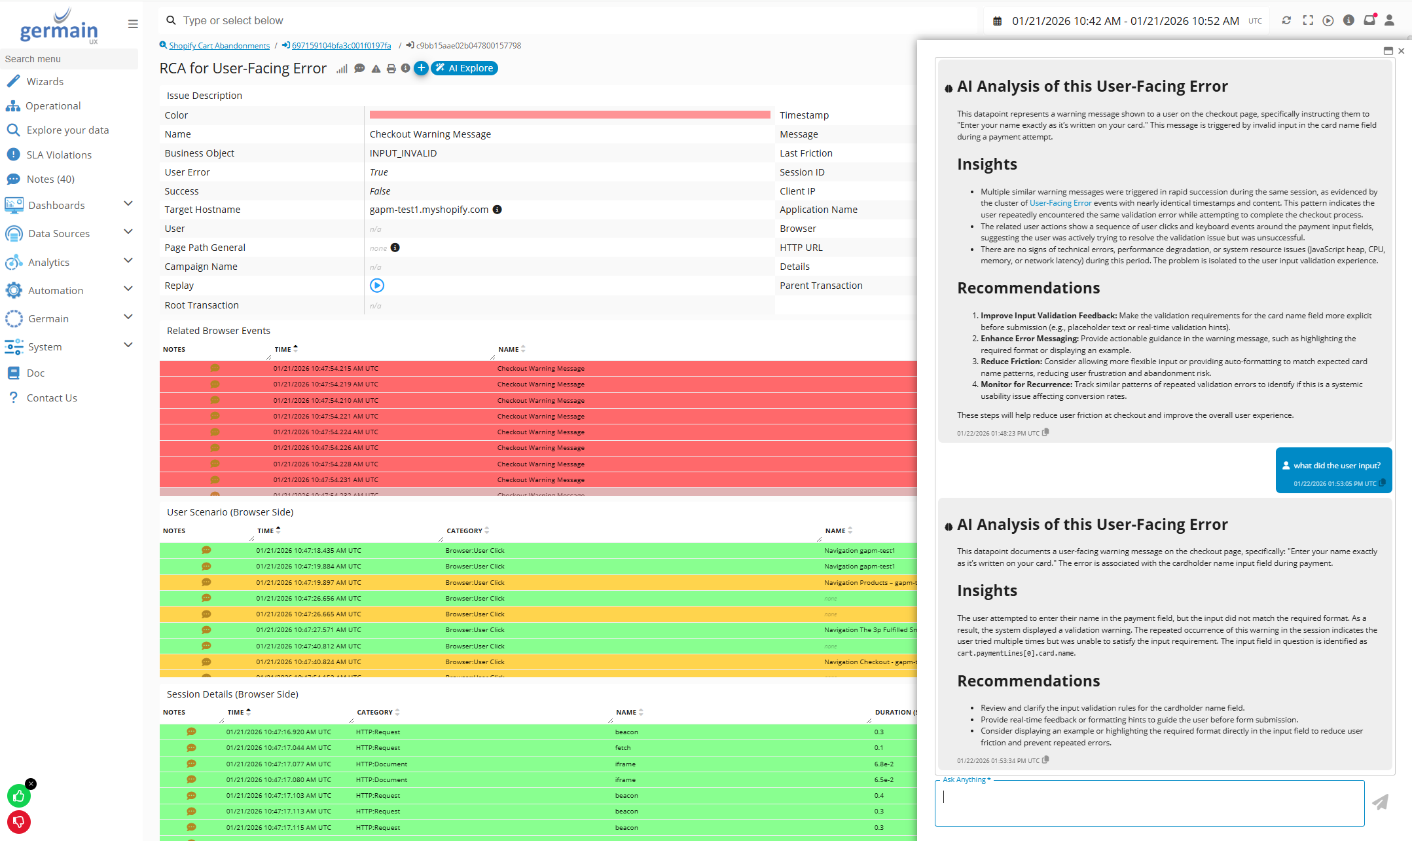Screen dimensions: 1412x841
Task: Open the comments icon beside RCA title
Action: [x=359, y=69]
